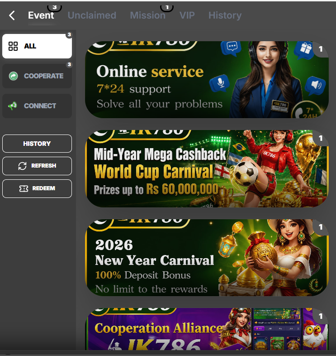Switch to the top History tab

[x=225, y=15]
